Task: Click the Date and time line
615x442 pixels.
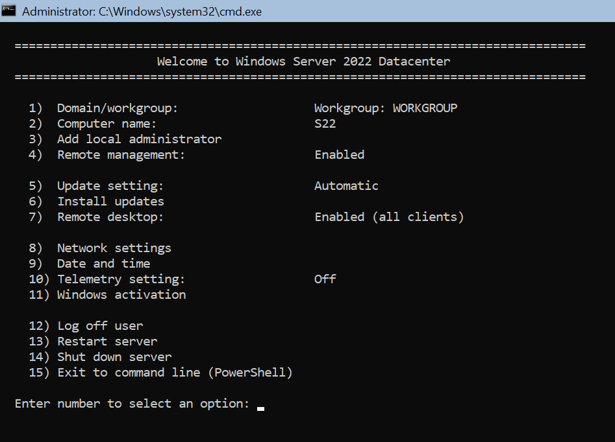Action: [89, 264]
